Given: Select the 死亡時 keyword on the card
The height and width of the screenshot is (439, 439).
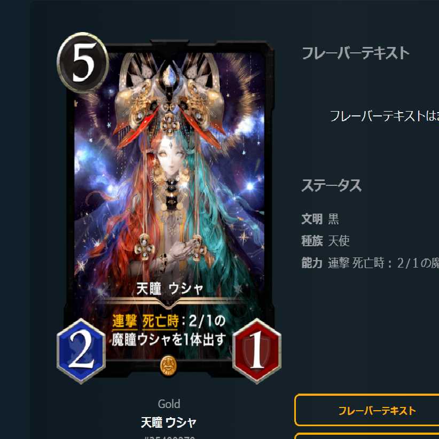Looking at the screenshot, I should (x=160, y=321).
